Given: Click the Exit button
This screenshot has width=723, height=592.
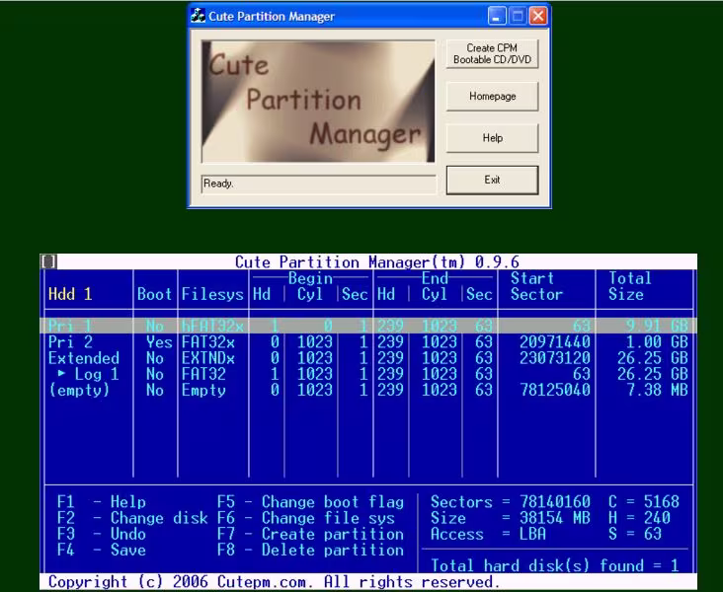Looking at the screenshot, I should tap(492, 180).
